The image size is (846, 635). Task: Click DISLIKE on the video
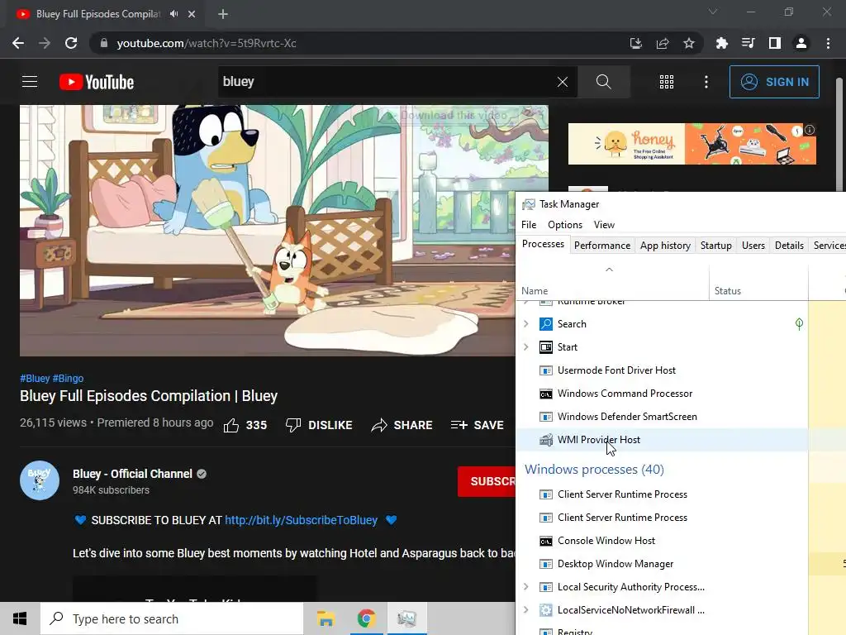pyautogui.click(x=319, y=425)
